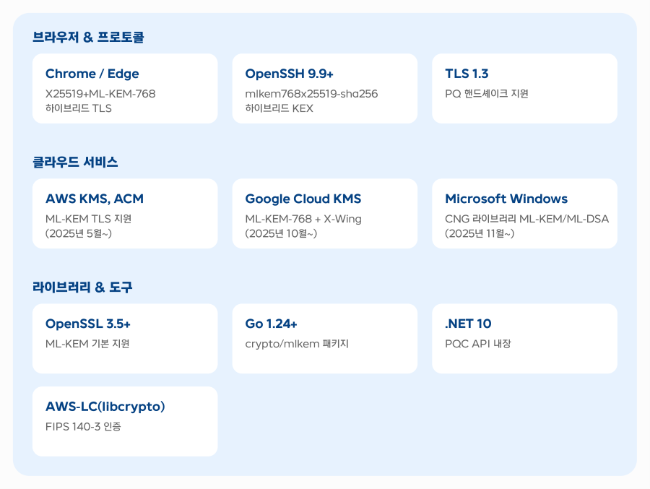The height and width of the screenshot is (489, 650).
Task: Click the 'crypto/mlkem 패키지' text
Action: (297, 344)
